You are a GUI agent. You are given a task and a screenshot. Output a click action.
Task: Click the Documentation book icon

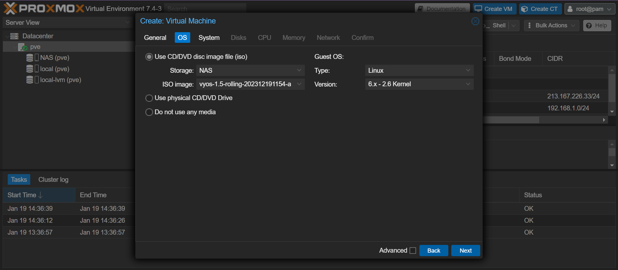point(420,9)
